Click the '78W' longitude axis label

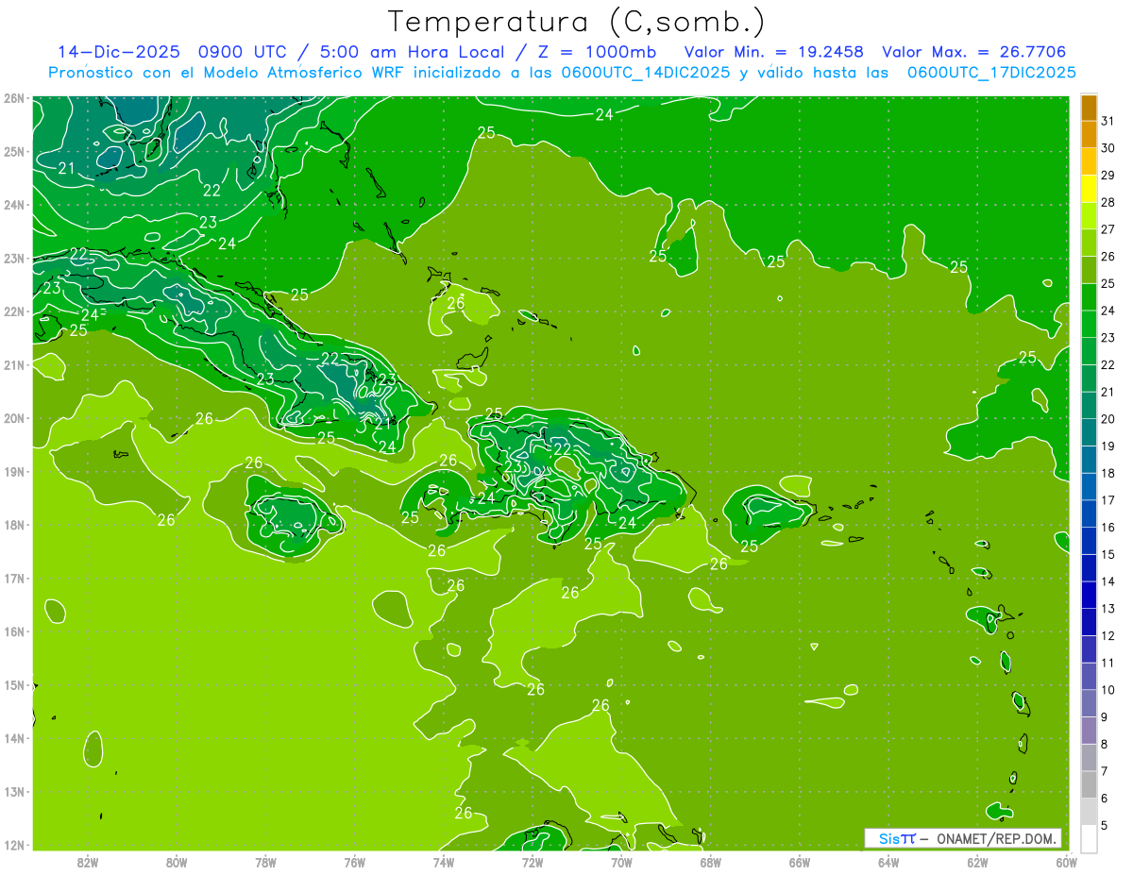tap(265, 862)
